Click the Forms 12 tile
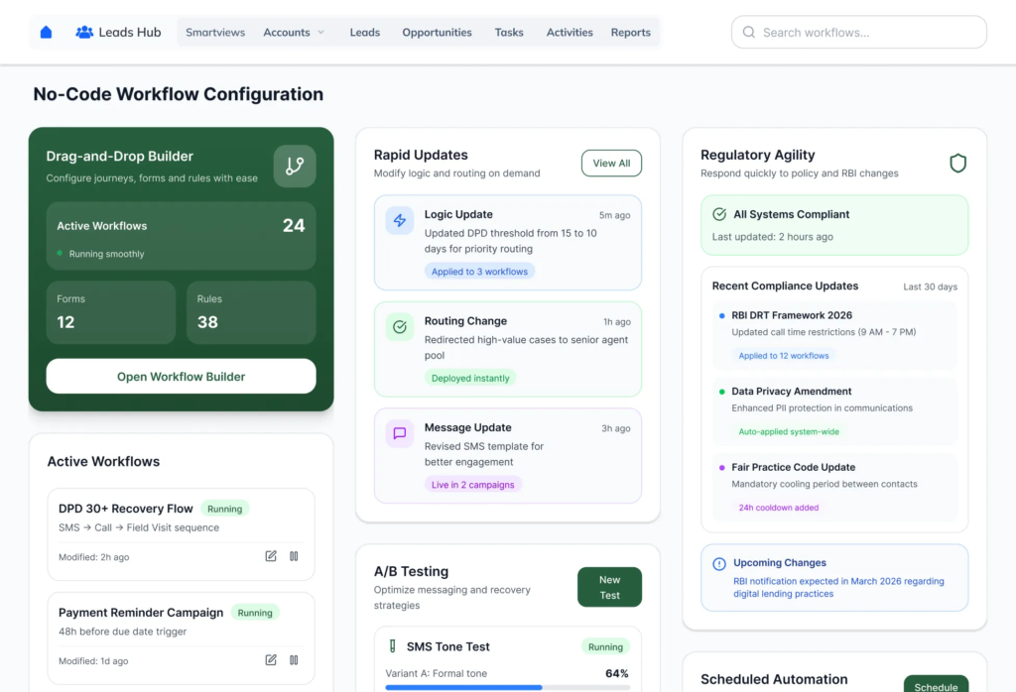Image resolution: width=1016 pixels, height=692 pixels. [x=111, y=312]
